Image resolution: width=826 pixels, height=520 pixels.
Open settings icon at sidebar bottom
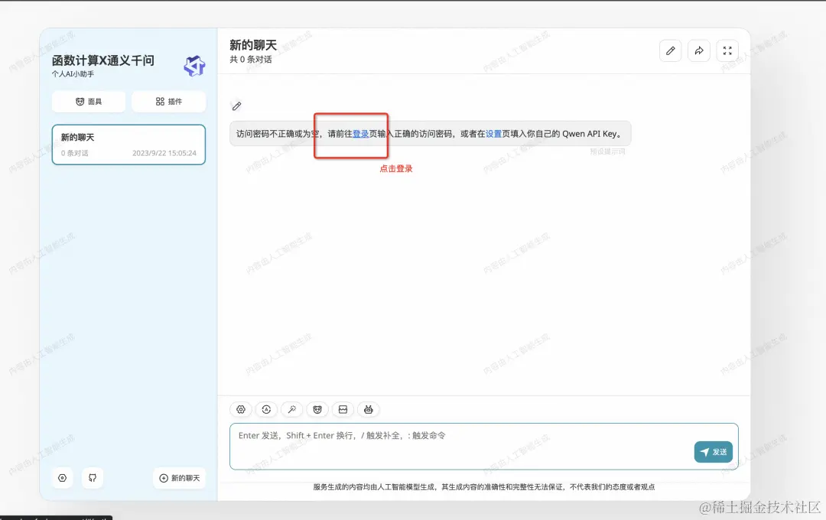pyautogui.click(x=62, y=478)
